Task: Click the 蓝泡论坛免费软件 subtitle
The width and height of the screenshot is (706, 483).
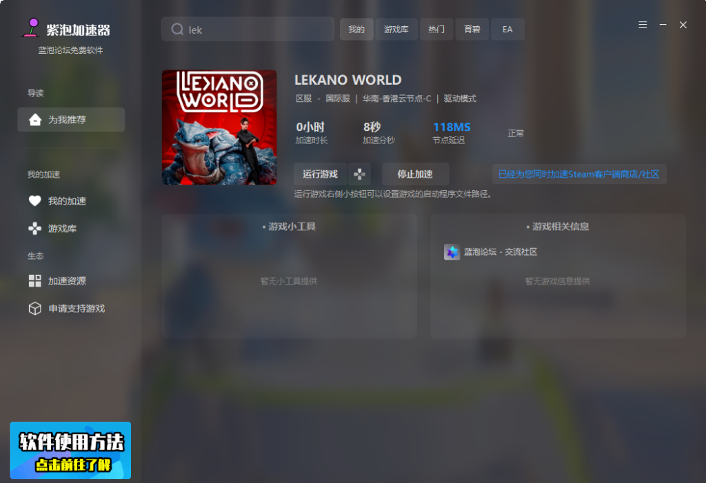Action: coord(71,50)
